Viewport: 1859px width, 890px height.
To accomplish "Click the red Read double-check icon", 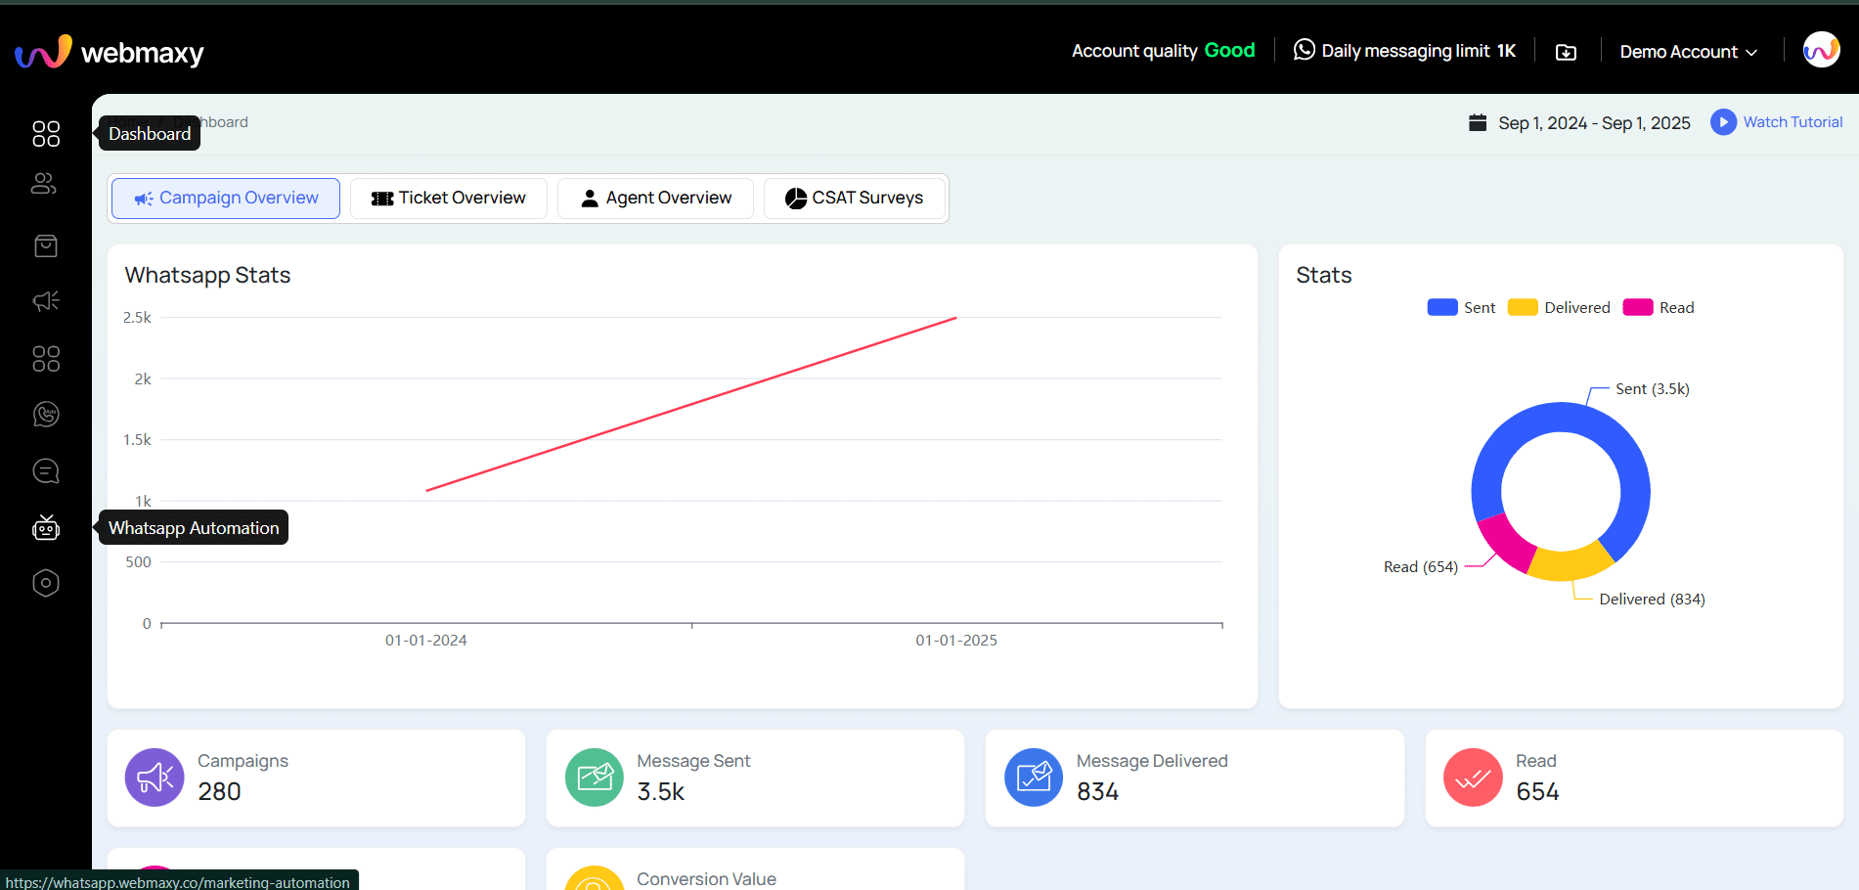I will 1473,778.
